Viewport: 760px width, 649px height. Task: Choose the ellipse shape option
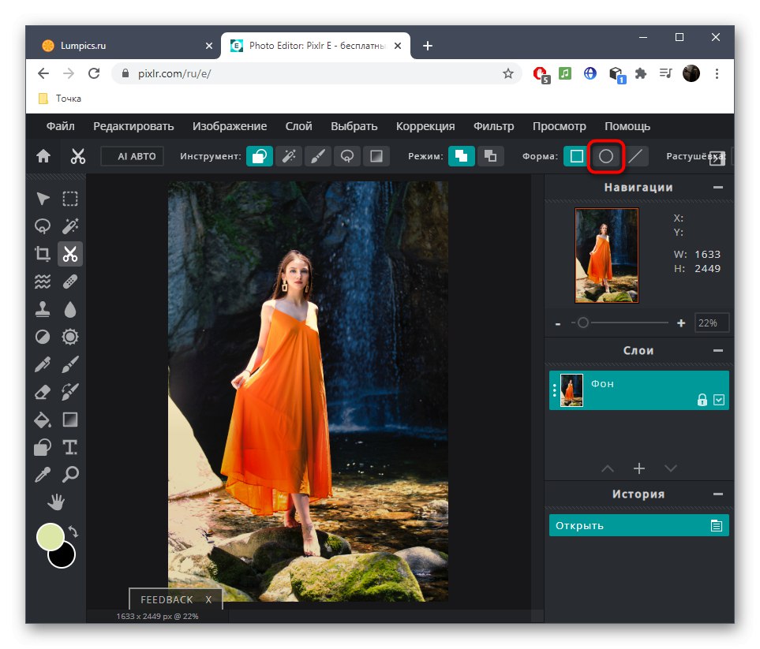tap(606, 156)
